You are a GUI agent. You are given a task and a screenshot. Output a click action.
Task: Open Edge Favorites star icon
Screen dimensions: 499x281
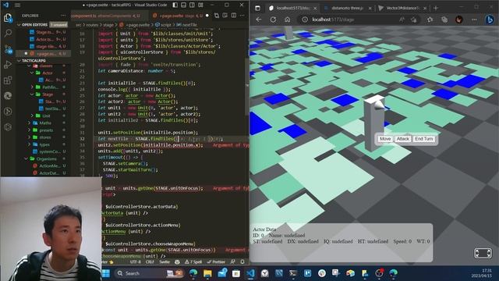[430, 20]
